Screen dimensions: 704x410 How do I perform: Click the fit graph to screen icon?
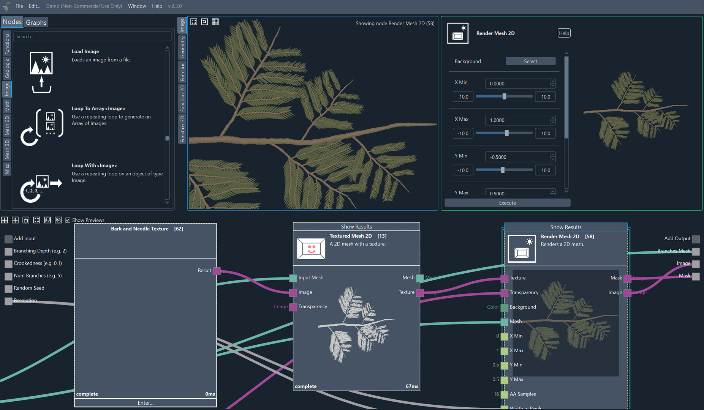36,220
